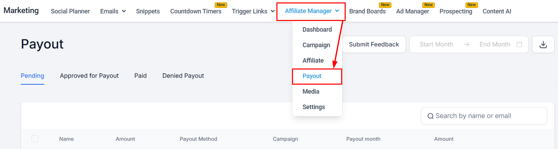558x149 pixels.
Task: Switch to the Paid tab
Action: click(140, 76)
